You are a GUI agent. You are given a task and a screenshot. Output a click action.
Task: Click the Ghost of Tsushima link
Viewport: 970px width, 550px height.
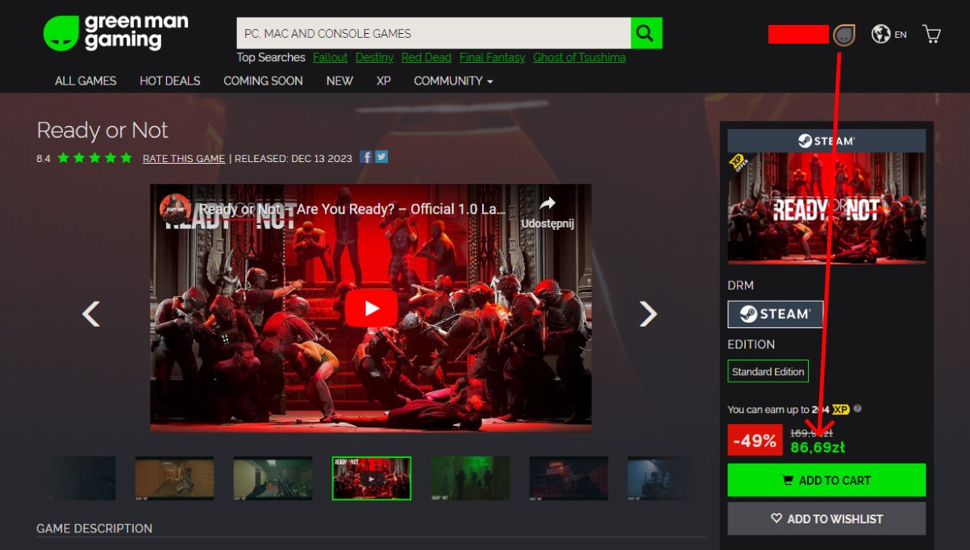579,57
